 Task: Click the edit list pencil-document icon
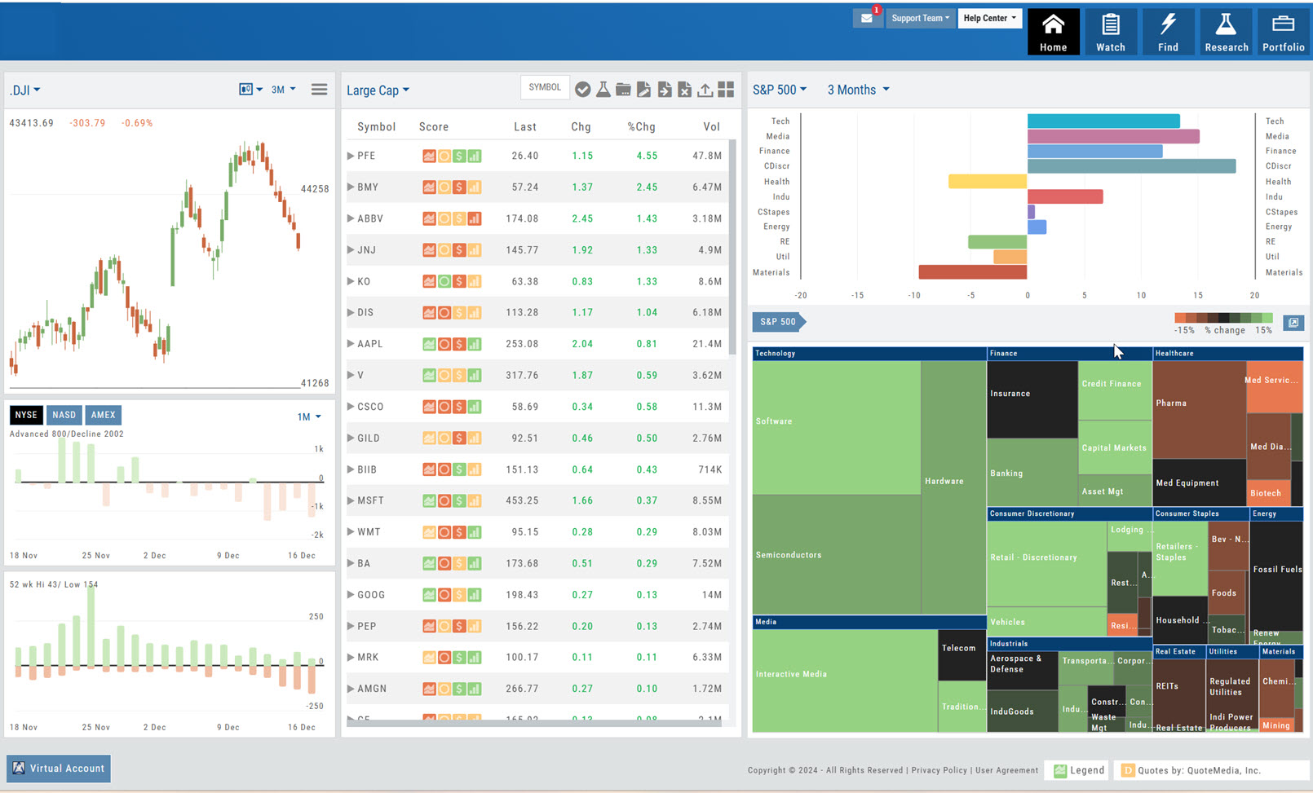[643, 90]
